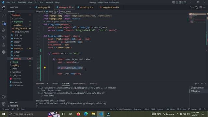The width and height of the screenshot is (208, 117).
Task: Click the open changes icon in editor toolbar
Action: (x=197, y=7)
